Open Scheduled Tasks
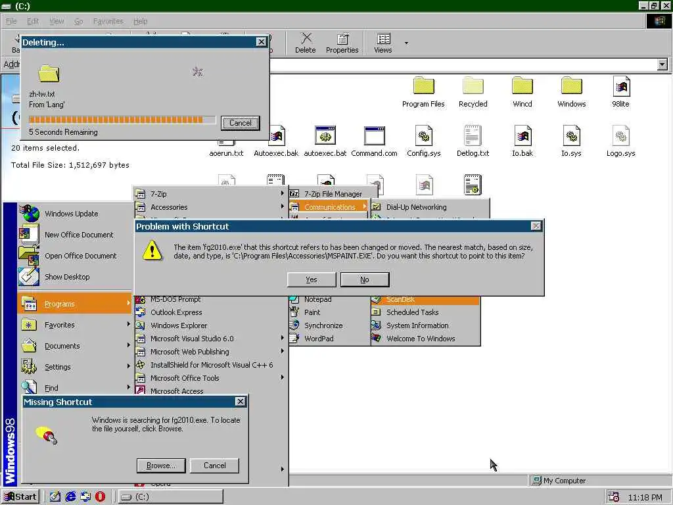This screenshot has width=673, height=505. tap(425, 312)
